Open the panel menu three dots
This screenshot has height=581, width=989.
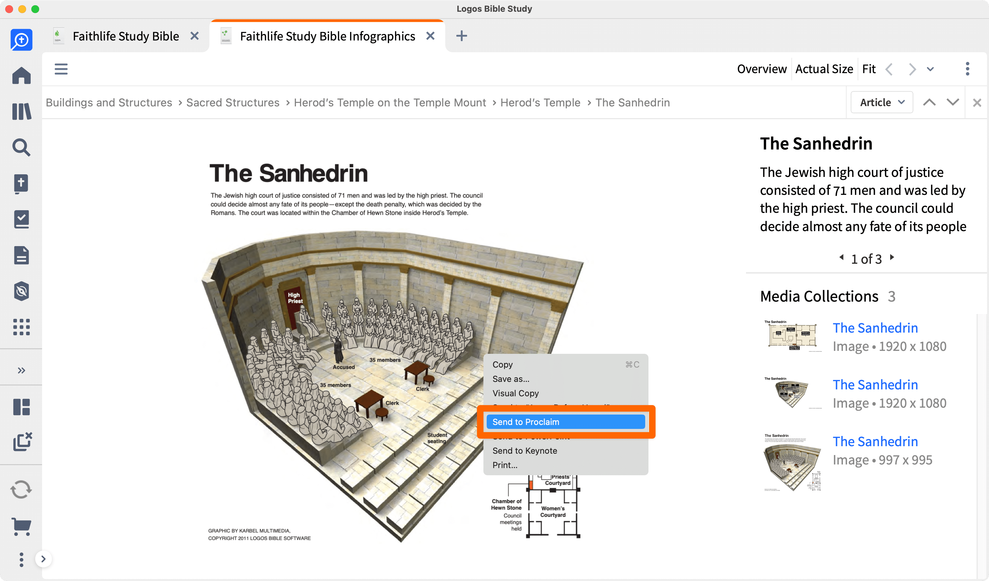[x=967, y=69]
